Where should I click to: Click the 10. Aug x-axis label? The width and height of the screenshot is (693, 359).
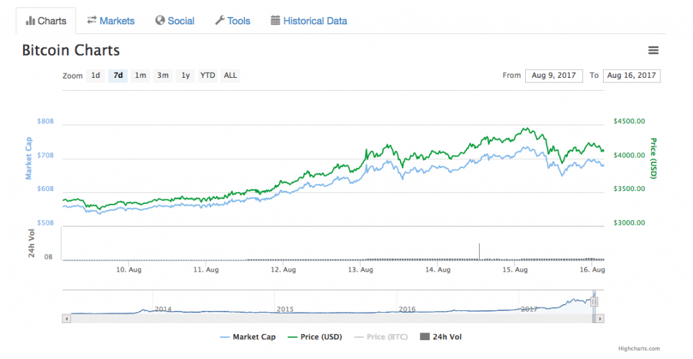(x=129, y=270)
